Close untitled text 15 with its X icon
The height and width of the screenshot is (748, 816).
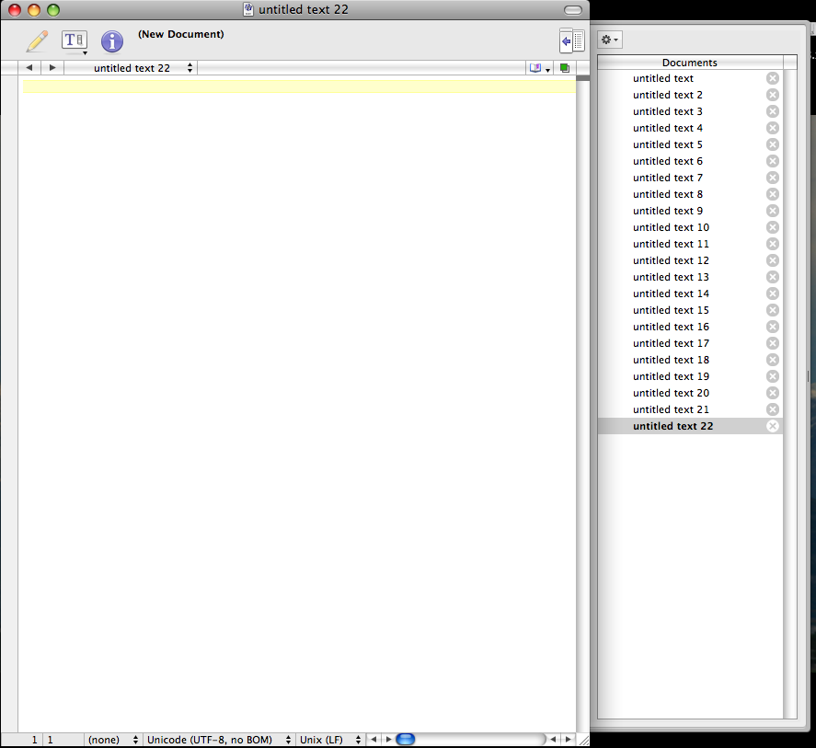773,310
